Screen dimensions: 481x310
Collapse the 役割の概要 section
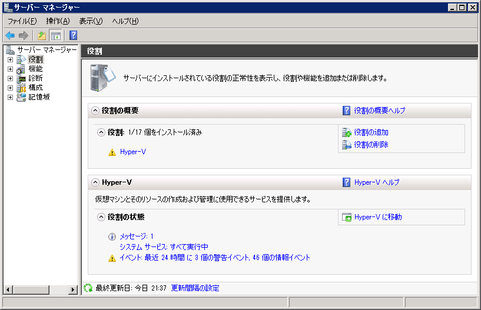pos(95,110)
